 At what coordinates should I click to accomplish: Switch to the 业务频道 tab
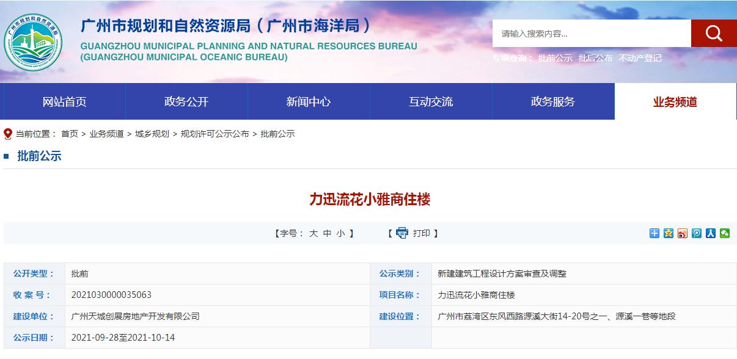point(675,101)
